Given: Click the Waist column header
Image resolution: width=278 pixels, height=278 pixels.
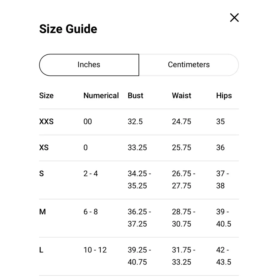Looking at the screenshot, I should (x=182, y=96).
